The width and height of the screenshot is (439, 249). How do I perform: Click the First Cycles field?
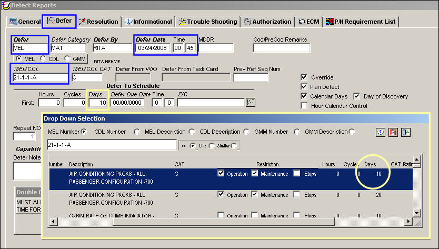pos(74,103)
